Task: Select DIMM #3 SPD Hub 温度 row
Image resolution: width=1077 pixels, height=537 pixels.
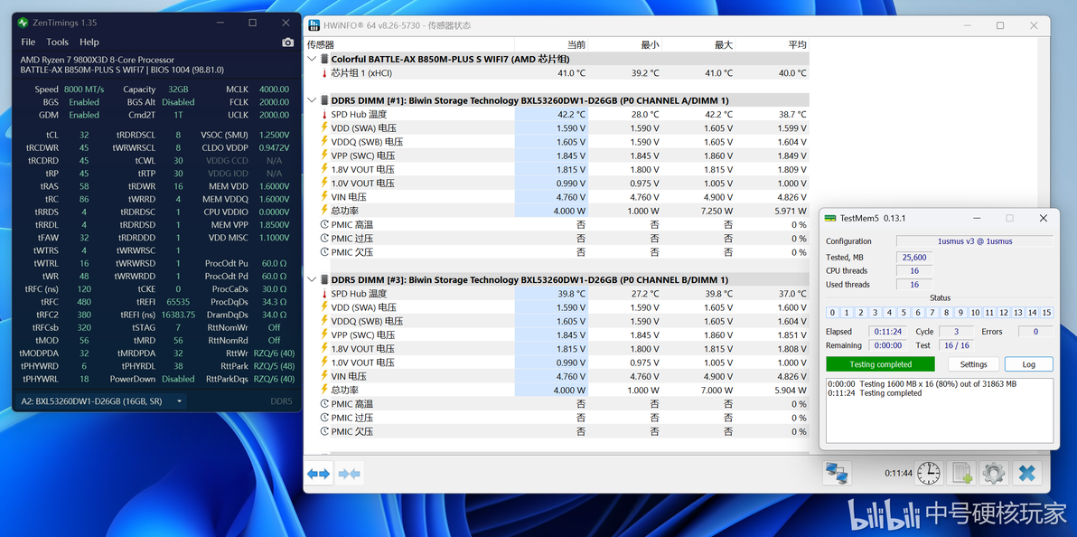Action: pos(557,294)
